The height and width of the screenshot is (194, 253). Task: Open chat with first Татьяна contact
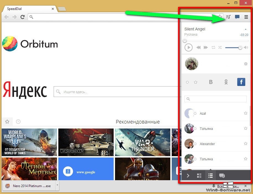point(216,129)
